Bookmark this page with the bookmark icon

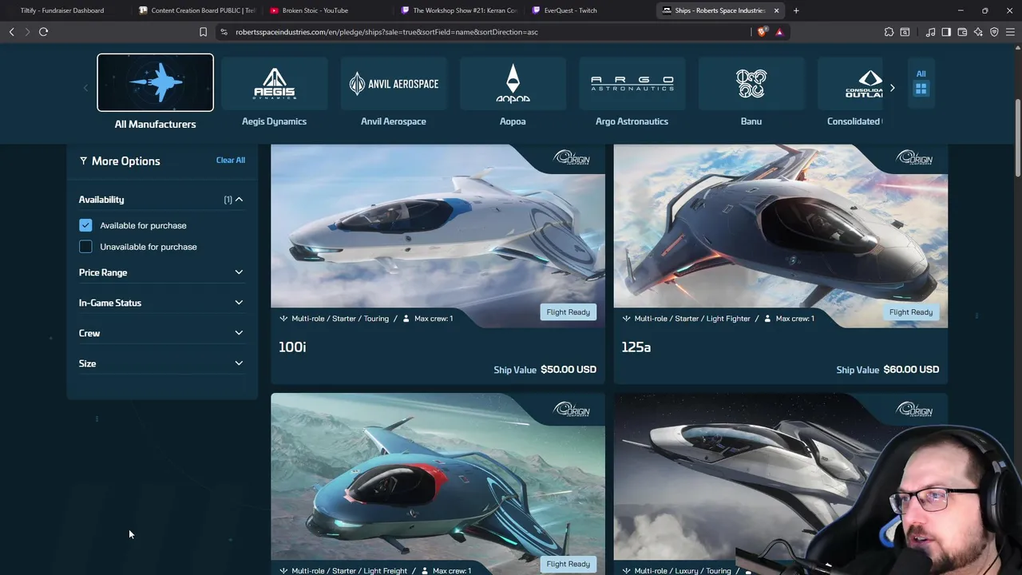[x=203, y=32]
